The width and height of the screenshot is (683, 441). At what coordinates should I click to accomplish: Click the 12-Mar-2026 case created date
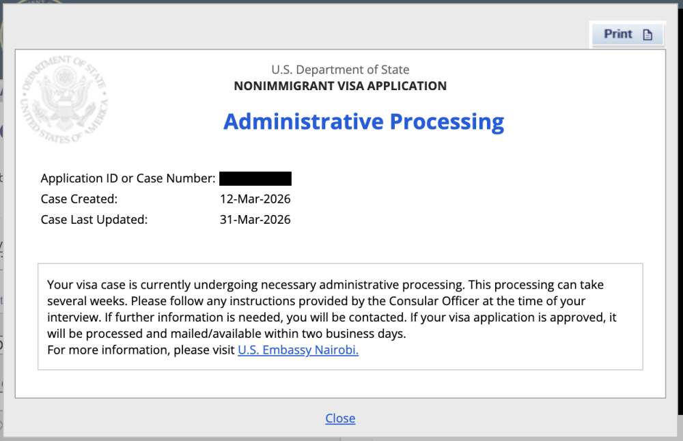[255, 199]
